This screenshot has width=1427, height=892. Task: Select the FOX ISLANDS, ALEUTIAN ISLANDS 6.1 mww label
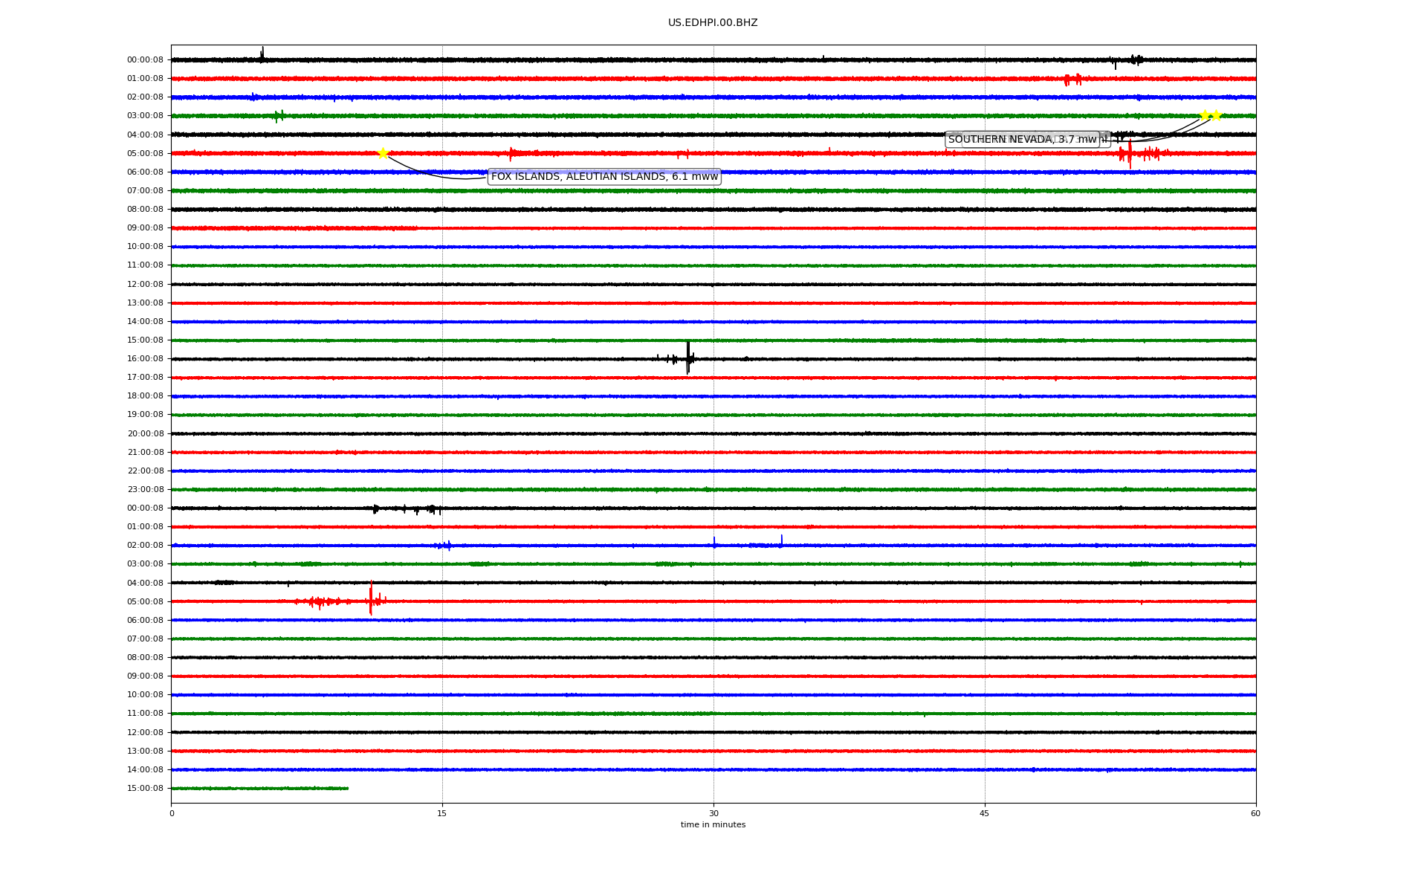point(604,177)
